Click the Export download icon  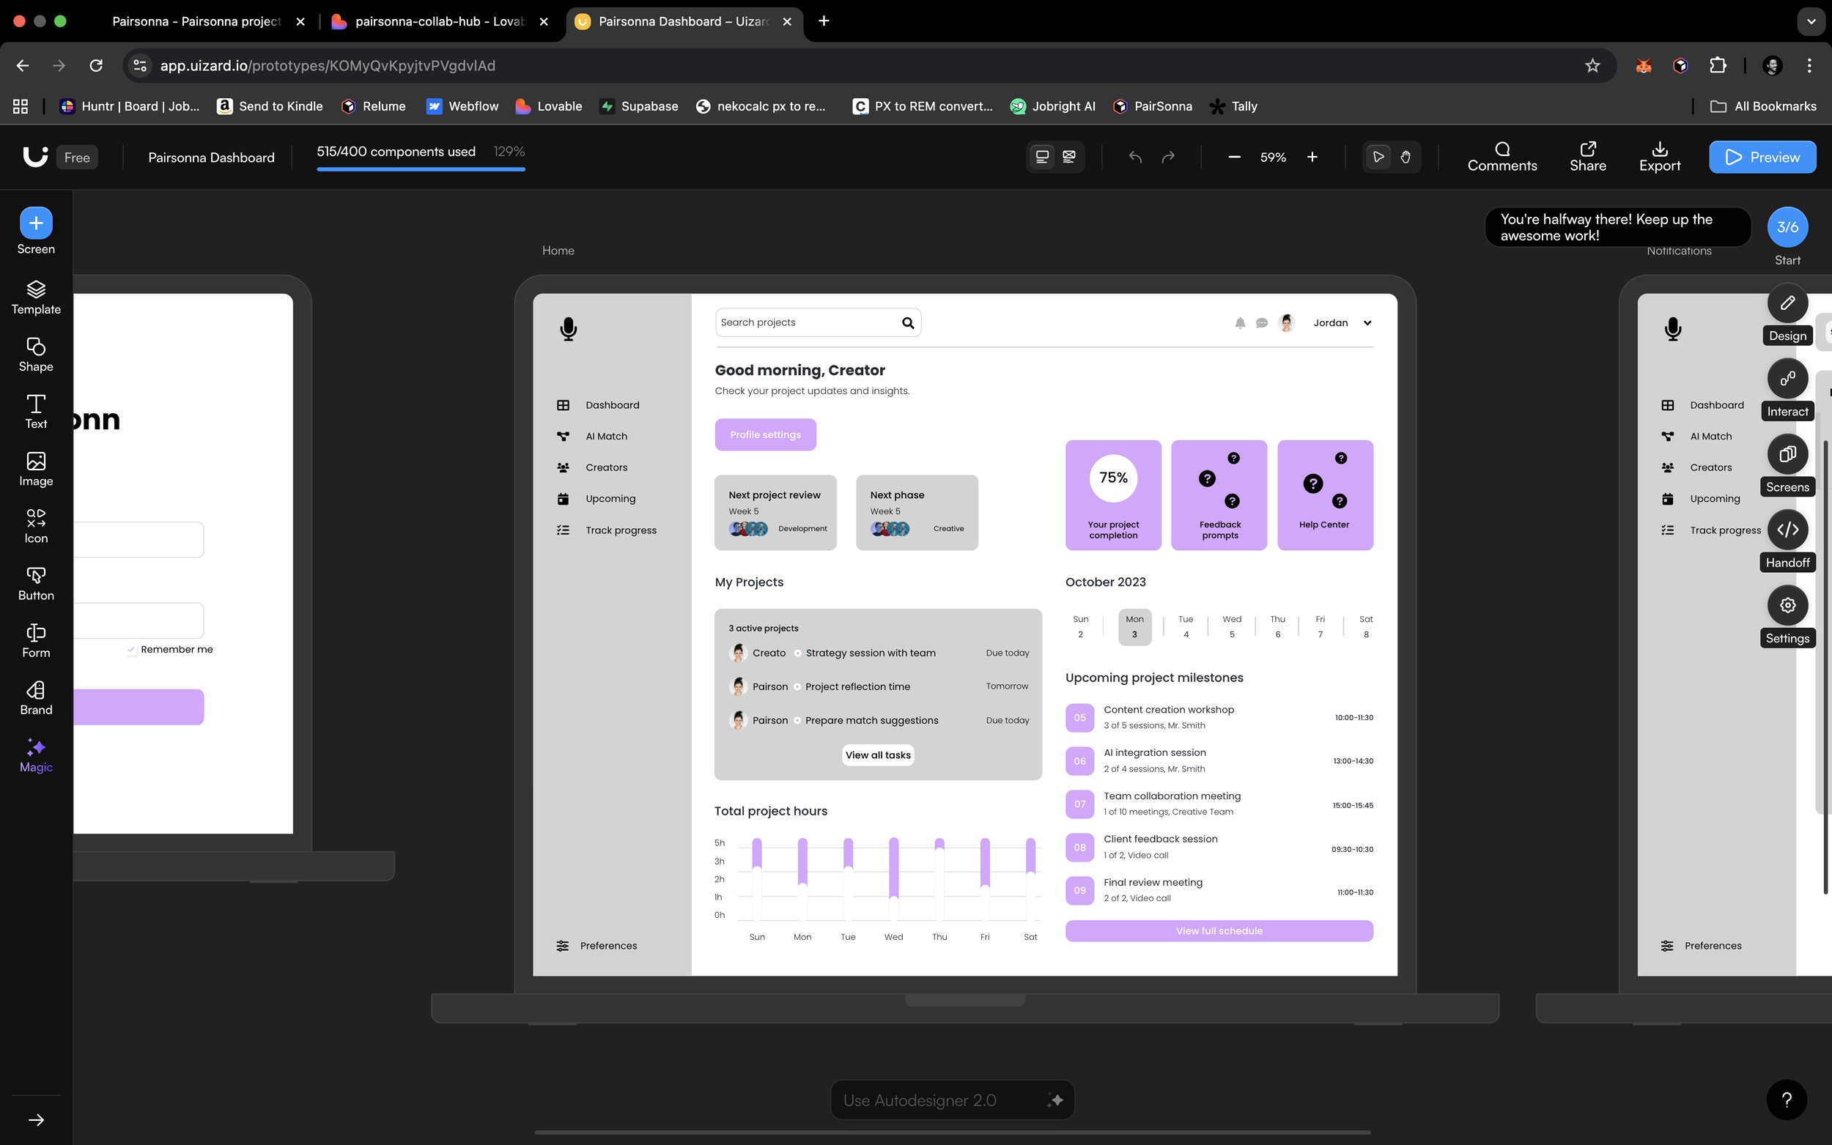tap(1659, 149)
